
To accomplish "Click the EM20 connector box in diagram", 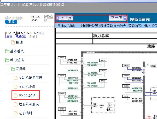I will click(x=103, y=81).
